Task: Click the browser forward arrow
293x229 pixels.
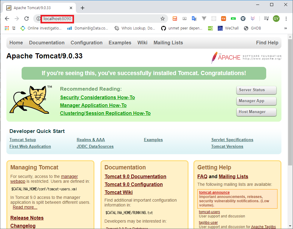Action: pos(17,19)
